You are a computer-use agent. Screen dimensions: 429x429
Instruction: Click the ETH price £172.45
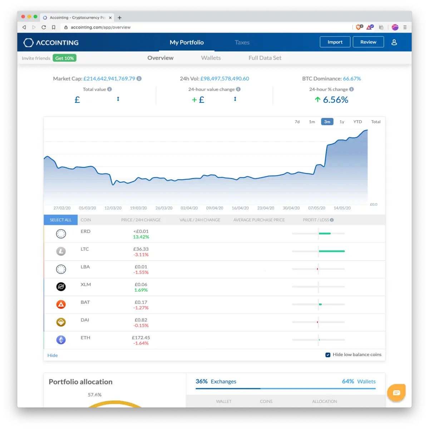(x=141, y=337)
